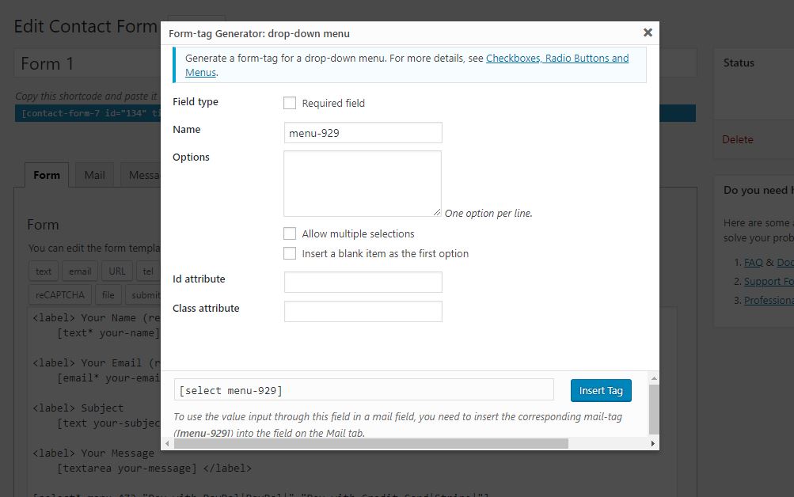Click the Delete link in Status panel

pyautogui.click(x=737, y=140)
